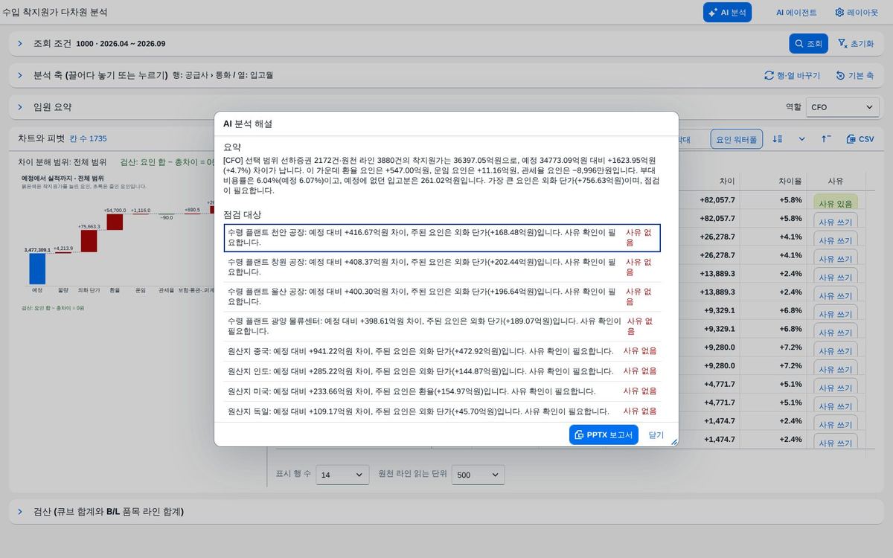Click the red 환율 bar in the chart
893x558 pixels.
(x=115, y=222)
